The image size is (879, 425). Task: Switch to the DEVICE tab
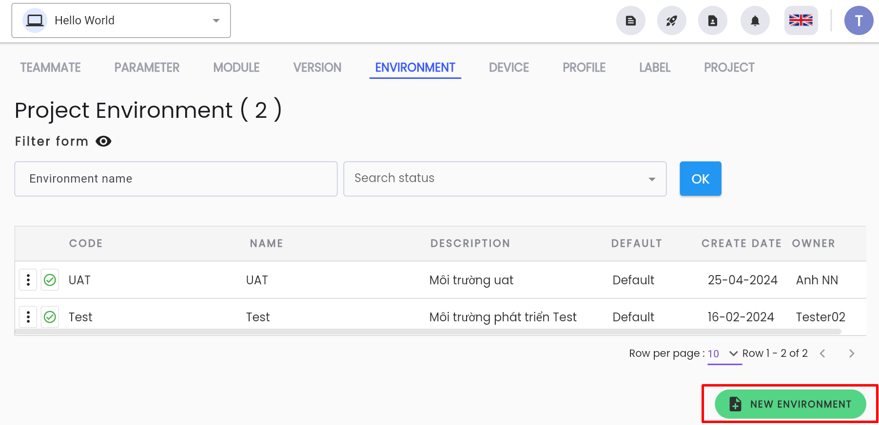509,68
